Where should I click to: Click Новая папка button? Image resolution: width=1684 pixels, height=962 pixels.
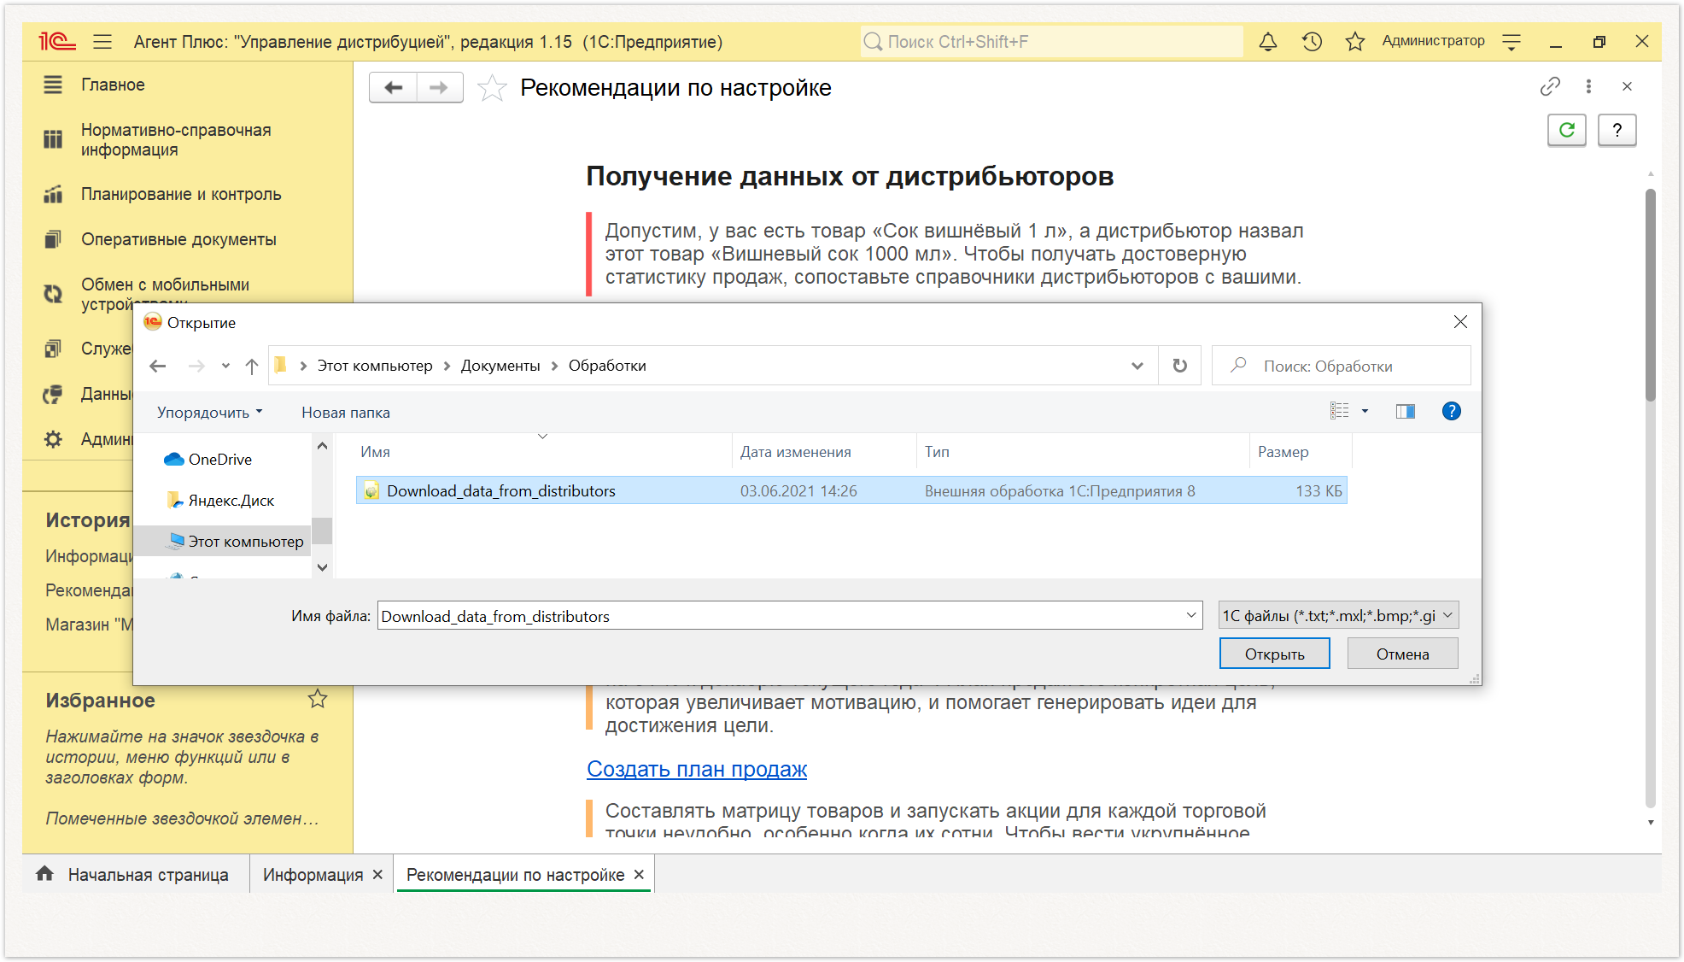point(346,413)
